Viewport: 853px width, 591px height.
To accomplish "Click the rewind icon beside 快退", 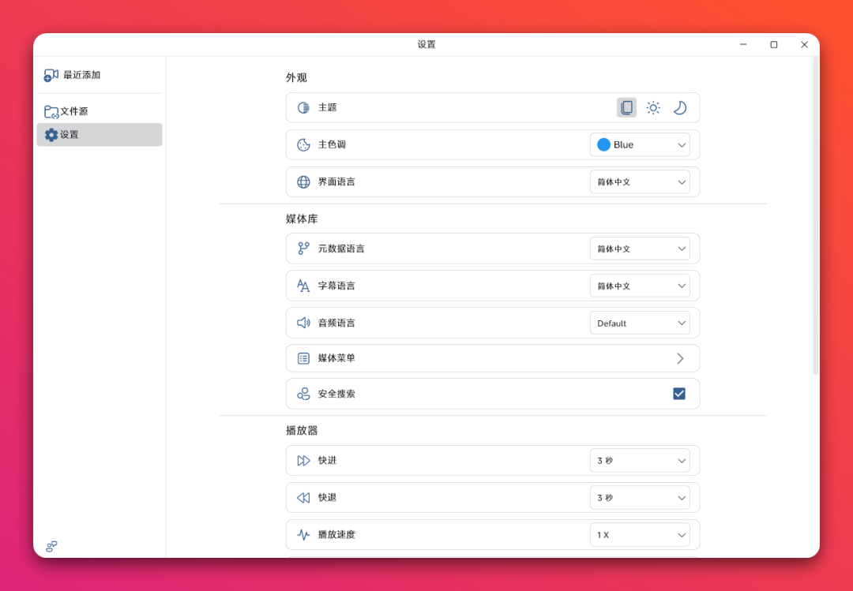I will tap(303, 498).
